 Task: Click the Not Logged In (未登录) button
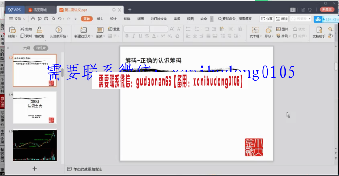click(x=327, y=9)
